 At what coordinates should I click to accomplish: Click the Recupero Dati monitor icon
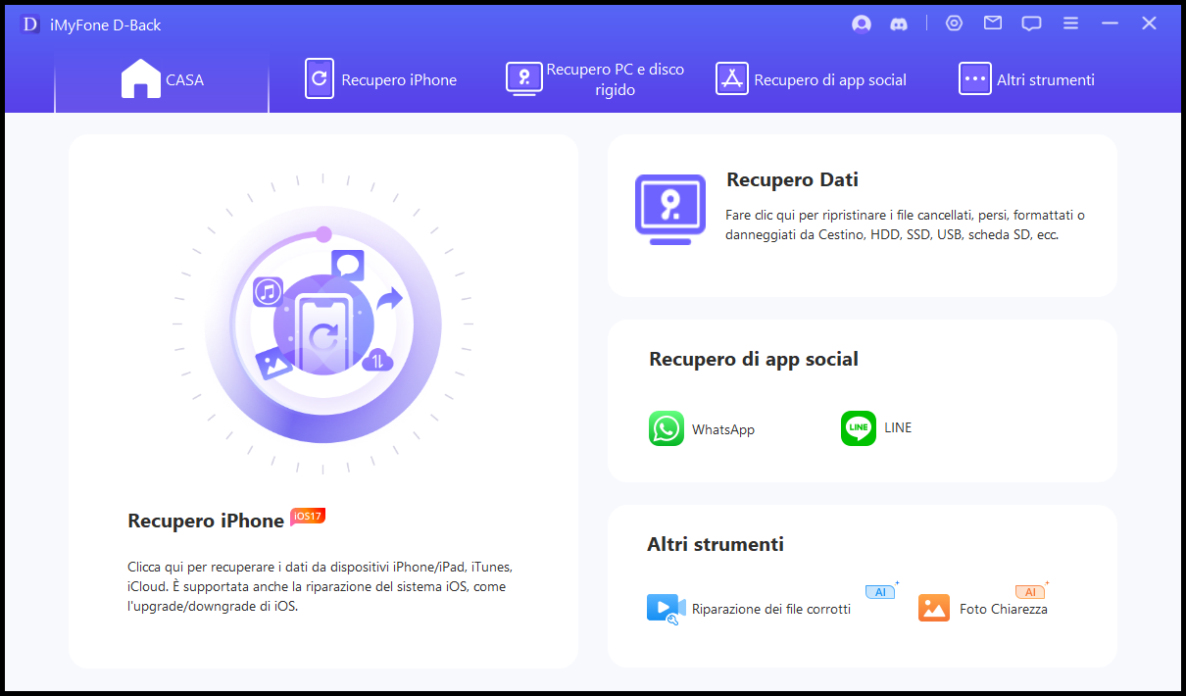point(670,209)
